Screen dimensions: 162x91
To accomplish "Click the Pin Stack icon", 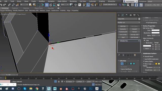I will coord(119,55).
